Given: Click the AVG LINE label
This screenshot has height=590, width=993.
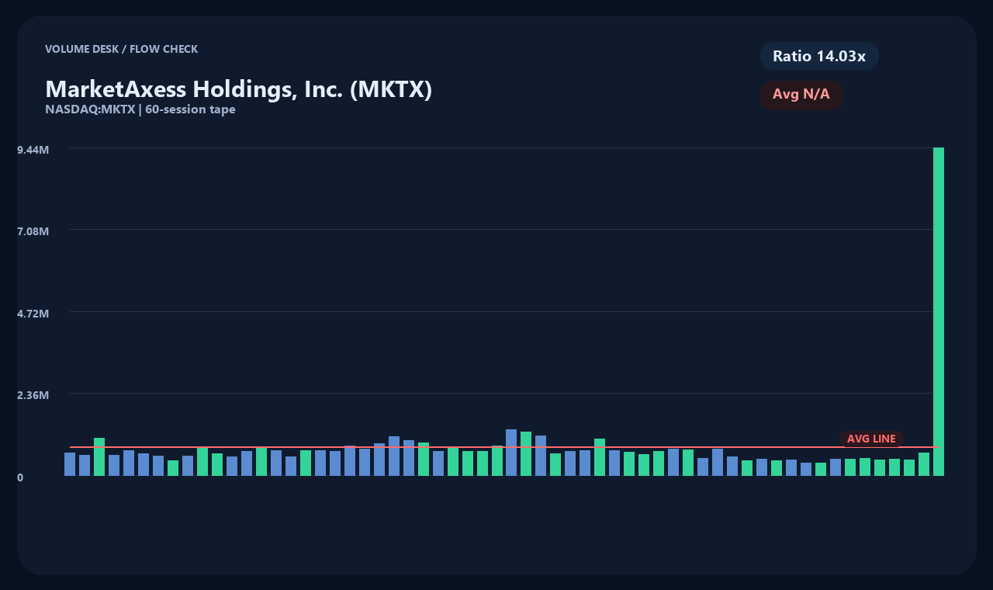Looking at the screenshot, I should pos(871,439).
